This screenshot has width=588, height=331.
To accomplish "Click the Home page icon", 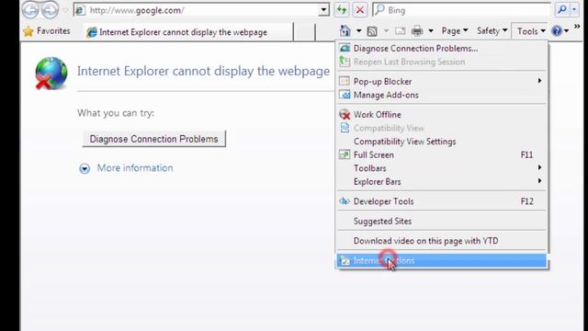I will tap(345, 30).
